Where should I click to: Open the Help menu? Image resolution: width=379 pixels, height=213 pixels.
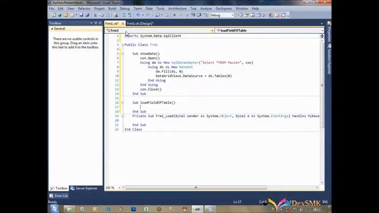(255, 8)
